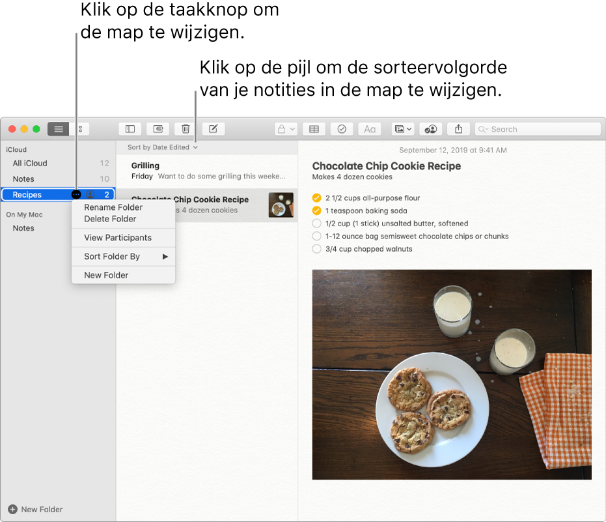The height and width of the screenshot is (522, 606).
Task: Select the iCloud Notes folder
Action: (58, 179)
